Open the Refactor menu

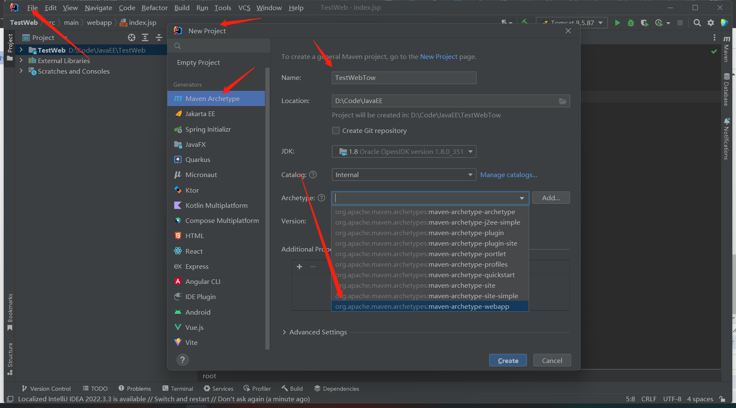tap(154, 8)
